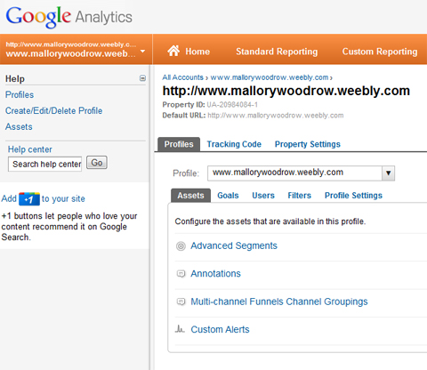Image resolution: width=427 pixels, height=370 pixels.
Task: Switch to the Tracking Code tab
Action: click(x=234, y=144)
